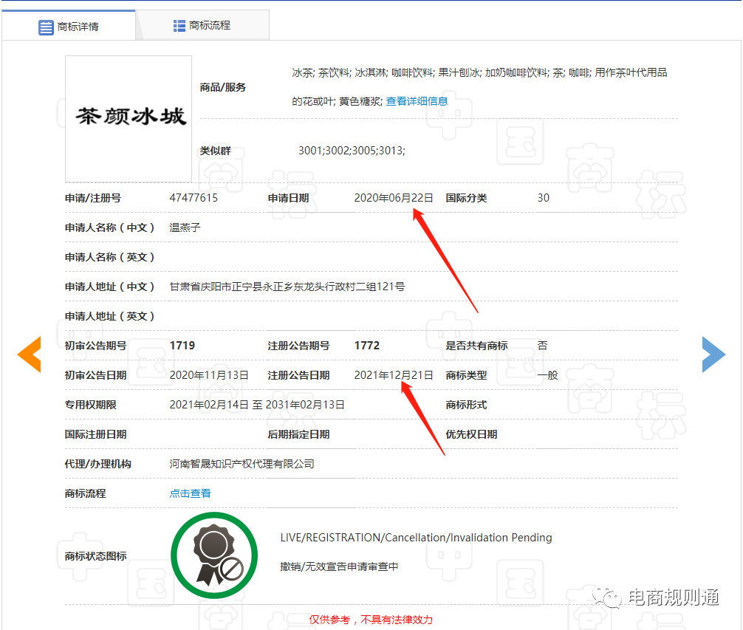Click the 代理/办理机构 label
Viewport: 743px width, 630px height.
tap(98, 464)
